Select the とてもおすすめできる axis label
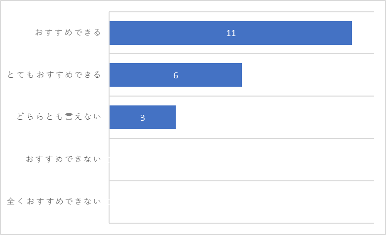 point(54,75)
